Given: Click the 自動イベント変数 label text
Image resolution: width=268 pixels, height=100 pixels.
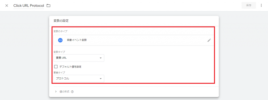Looking at the screenshot, I should coord(77,40).
